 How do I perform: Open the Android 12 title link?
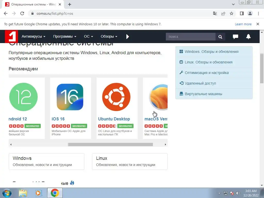[x=18, y=119]
